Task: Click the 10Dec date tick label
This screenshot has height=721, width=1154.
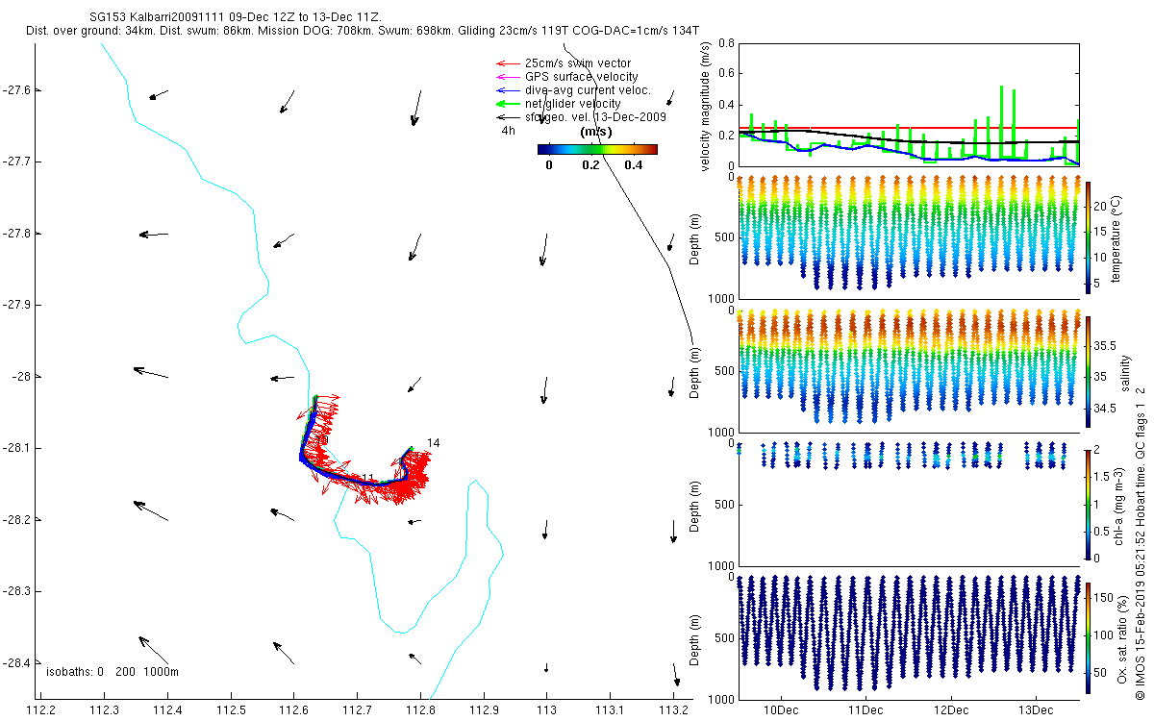Action: [780, 709]
